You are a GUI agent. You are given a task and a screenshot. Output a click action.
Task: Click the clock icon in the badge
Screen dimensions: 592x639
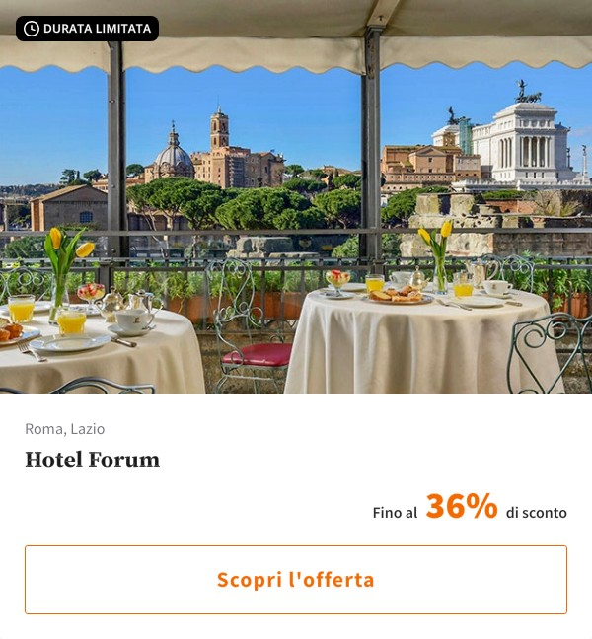[x=32, y=29]
